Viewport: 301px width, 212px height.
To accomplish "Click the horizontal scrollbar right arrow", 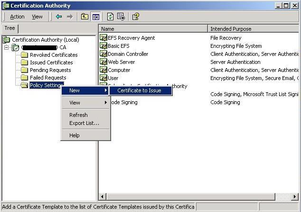I will coord(295,196).
